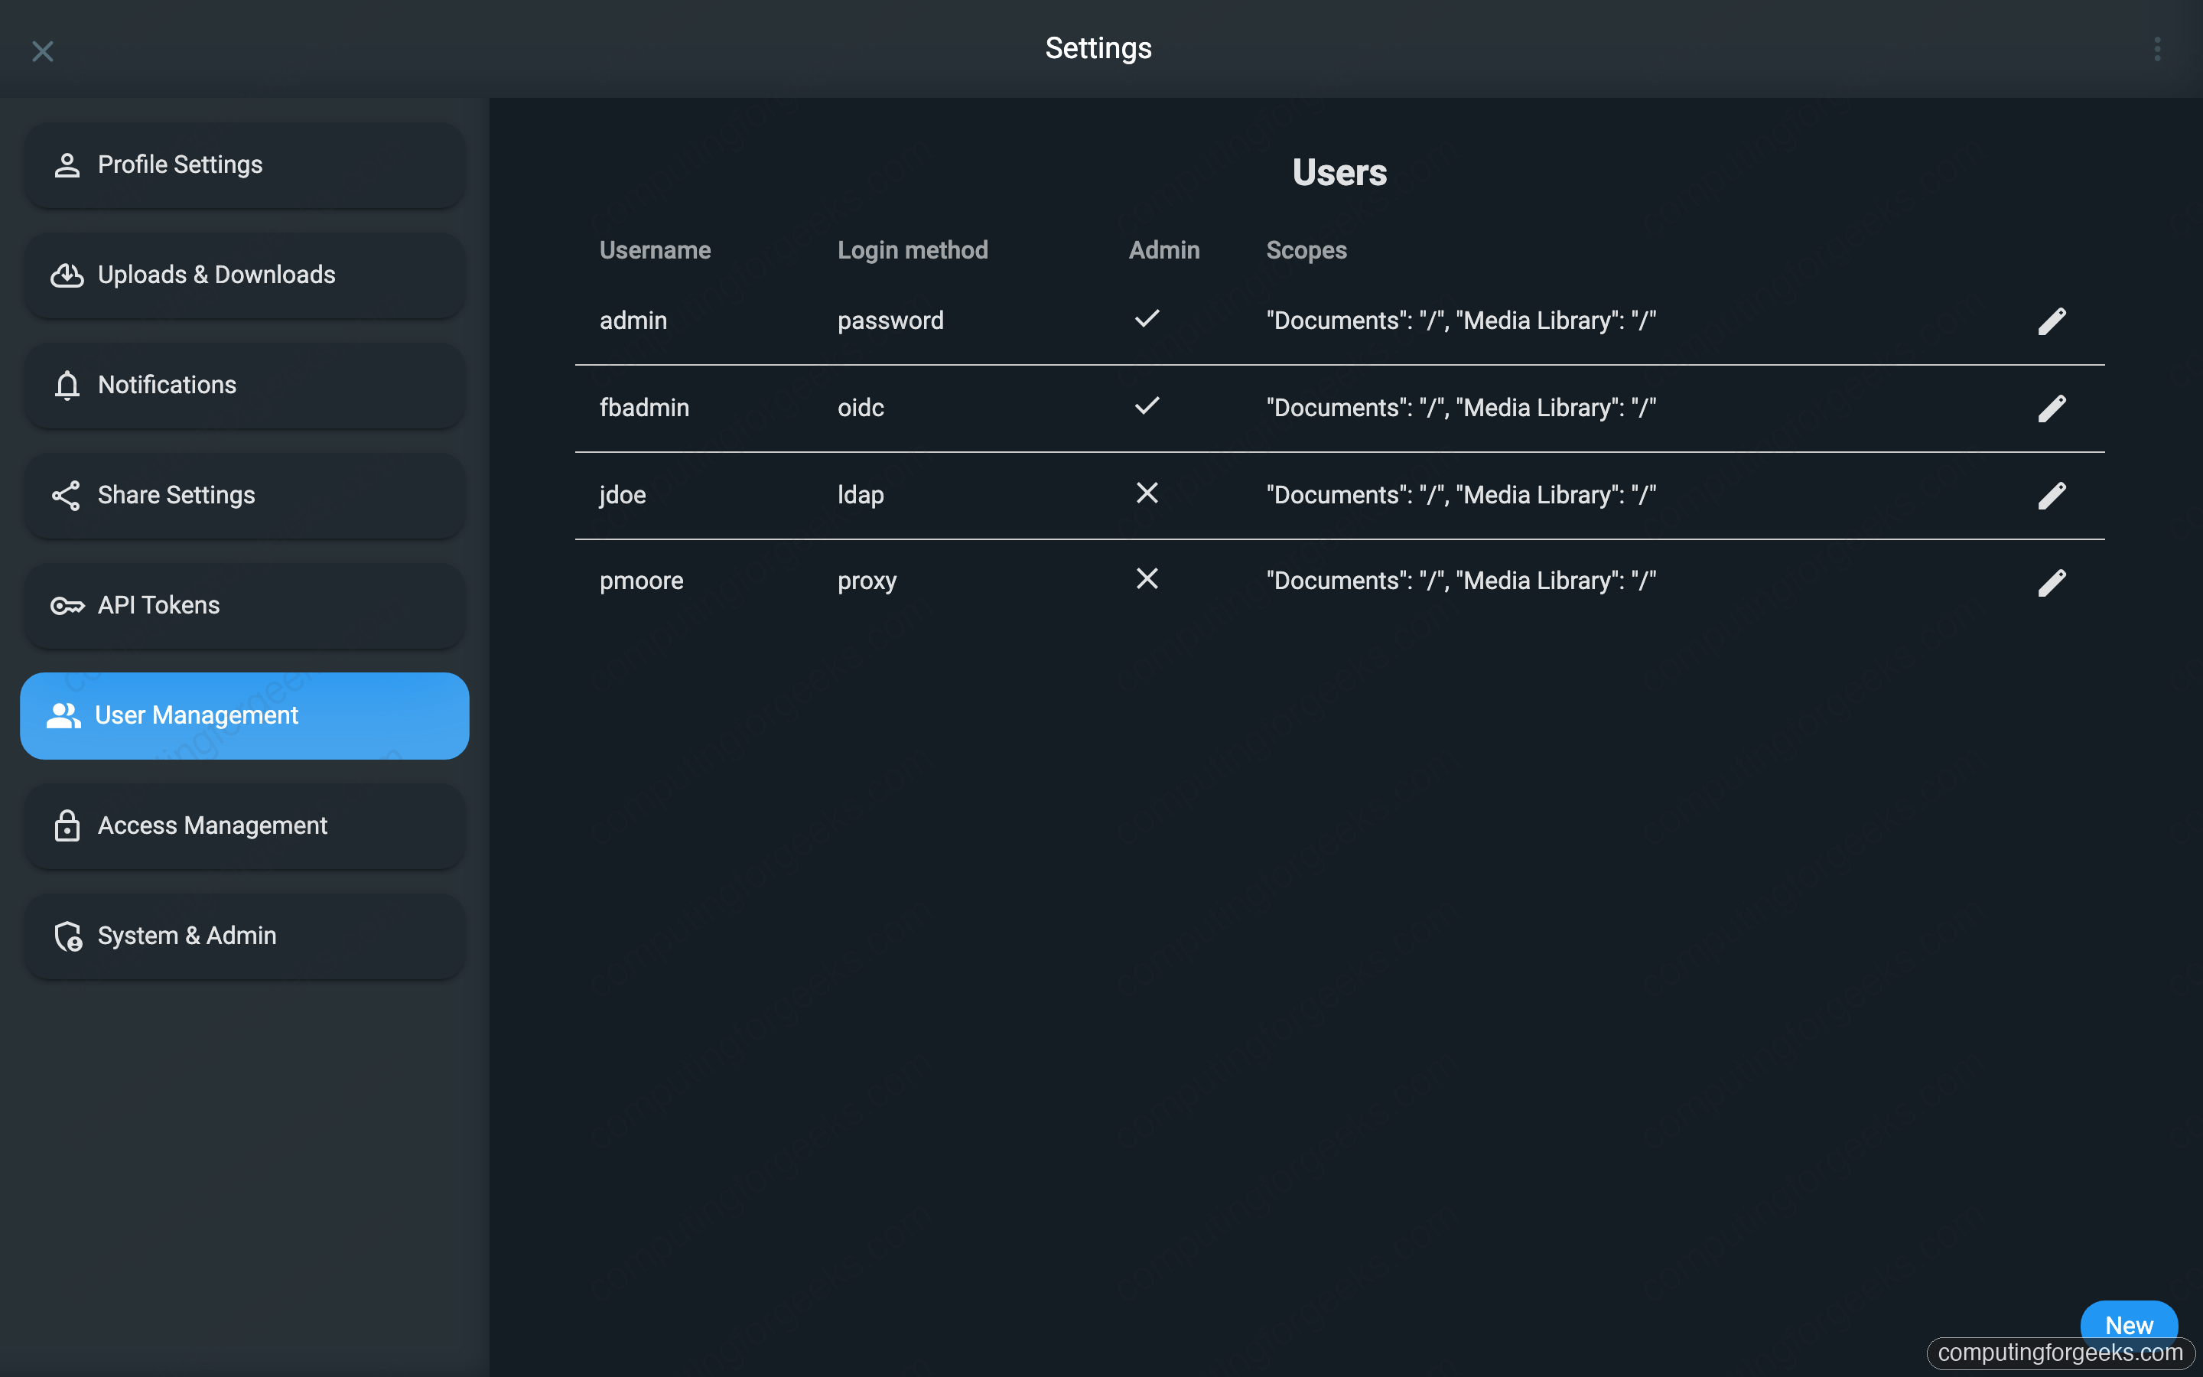Click the User Management people icon
The width and height of the screenshot is (2203, 1377).
pyautogui.click(x=63, y=716)
